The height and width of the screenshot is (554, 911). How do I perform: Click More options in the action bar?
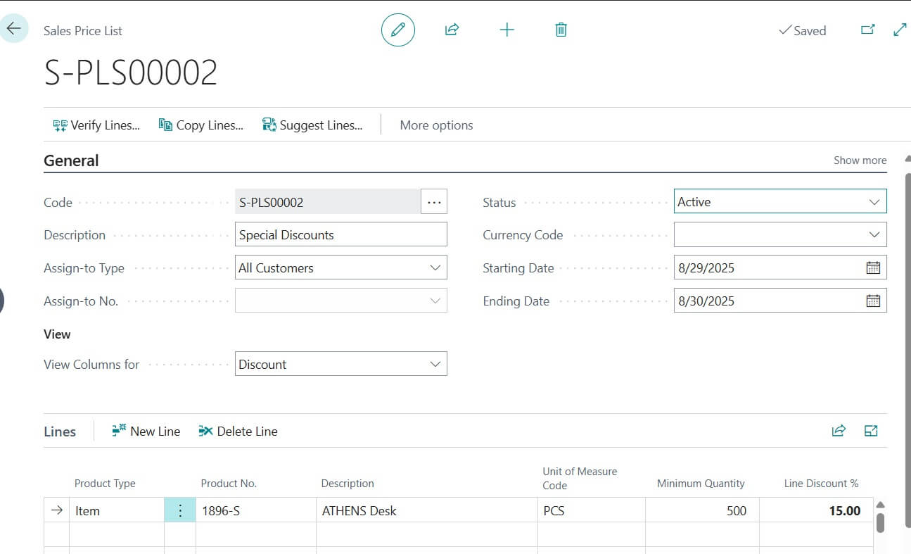(x=436, y=125)
